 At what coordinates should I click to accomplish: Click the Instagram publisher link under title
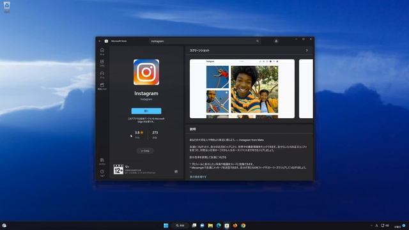[x=146, y=100]
